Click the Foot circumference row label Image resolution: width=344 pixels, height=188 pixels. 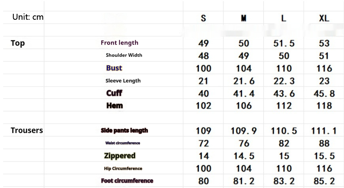pos(127,181)
